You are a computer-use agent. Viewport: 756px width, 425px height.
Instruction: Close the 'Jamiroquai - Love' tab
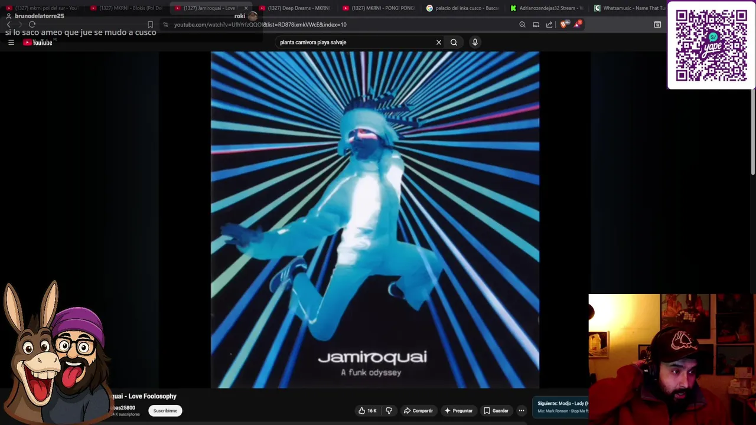coord(246,8)
